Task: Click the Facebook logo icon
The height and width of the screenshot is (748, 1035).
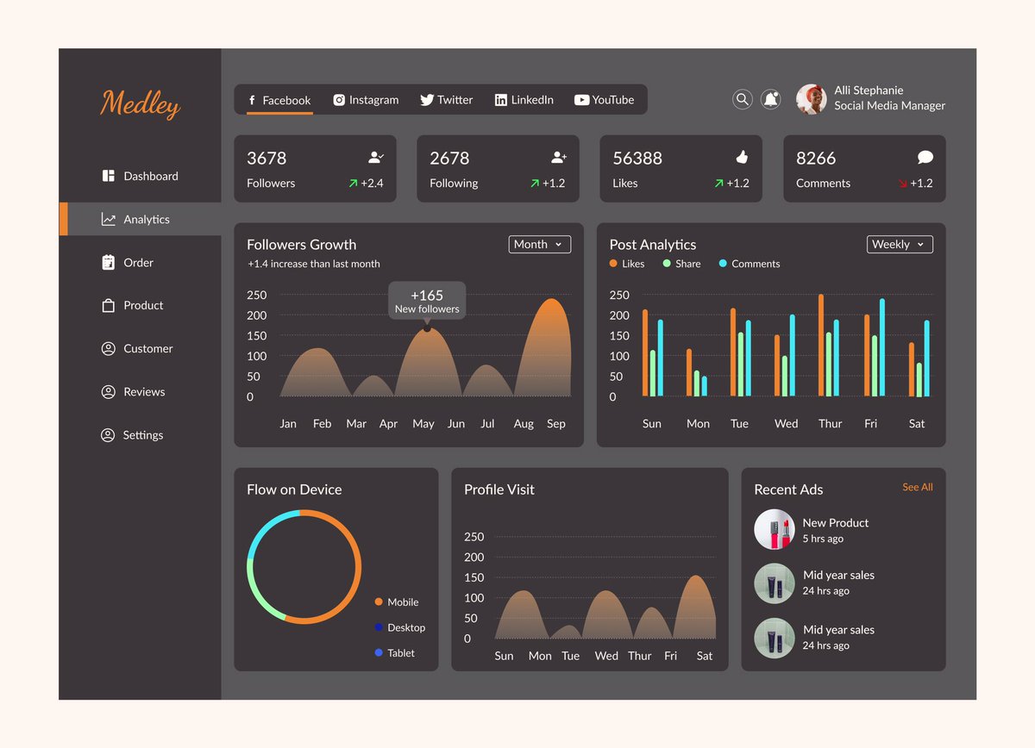Action: click(x=252, y=100)
